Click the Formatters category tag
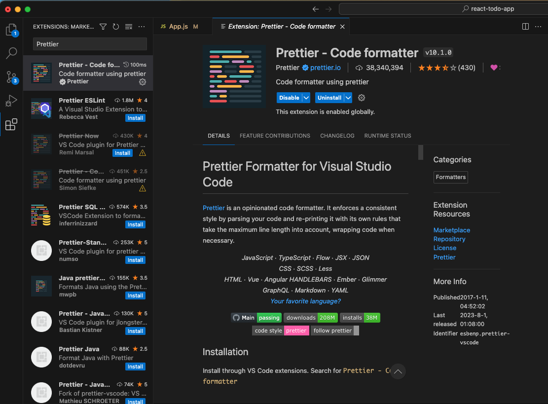This screenshot has height=404, width=548. click(x=450, y=177)
